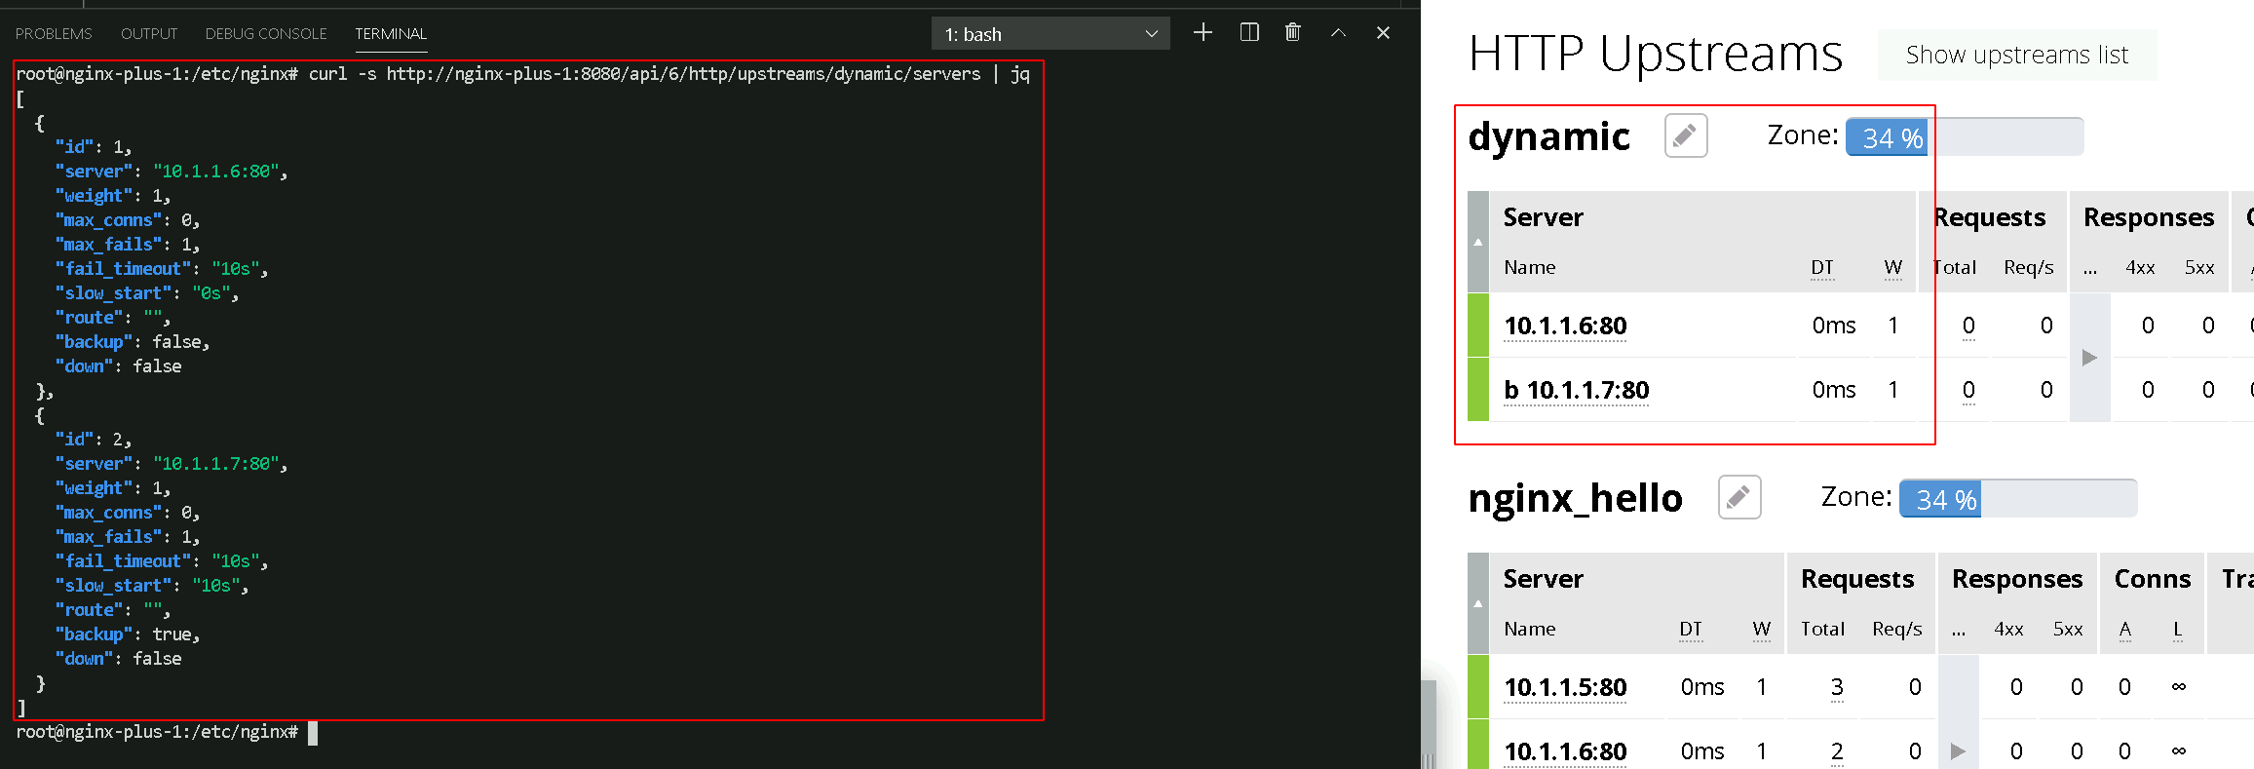
Task: Select the TERMINAL tab
Action: [x=391, y=34]
